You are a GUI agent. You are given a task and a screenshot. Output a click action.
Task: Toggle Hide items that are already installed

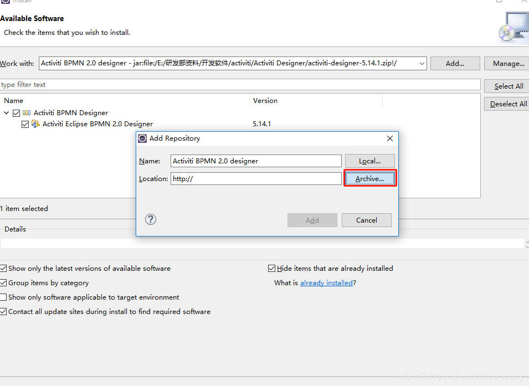271,268
